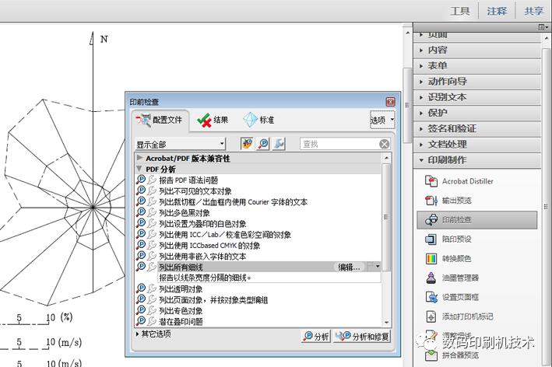
Task: Collapse the PDF 分析 group
Action: point(139,169)
